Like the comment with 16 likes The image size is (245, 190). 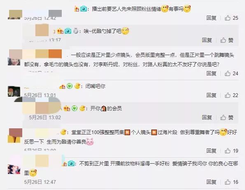227,182
